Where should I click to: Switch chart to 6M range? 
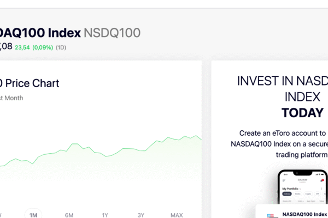click(x=69, y=215)
